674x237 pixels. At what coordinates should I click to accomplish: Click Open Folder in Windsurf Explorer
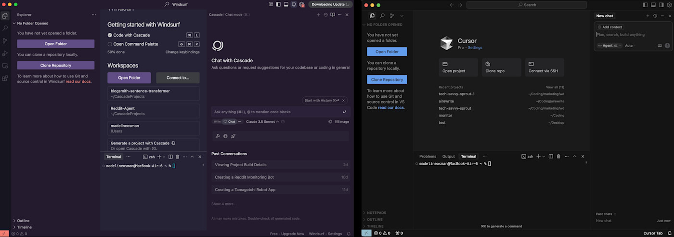[x=56, y=44]
